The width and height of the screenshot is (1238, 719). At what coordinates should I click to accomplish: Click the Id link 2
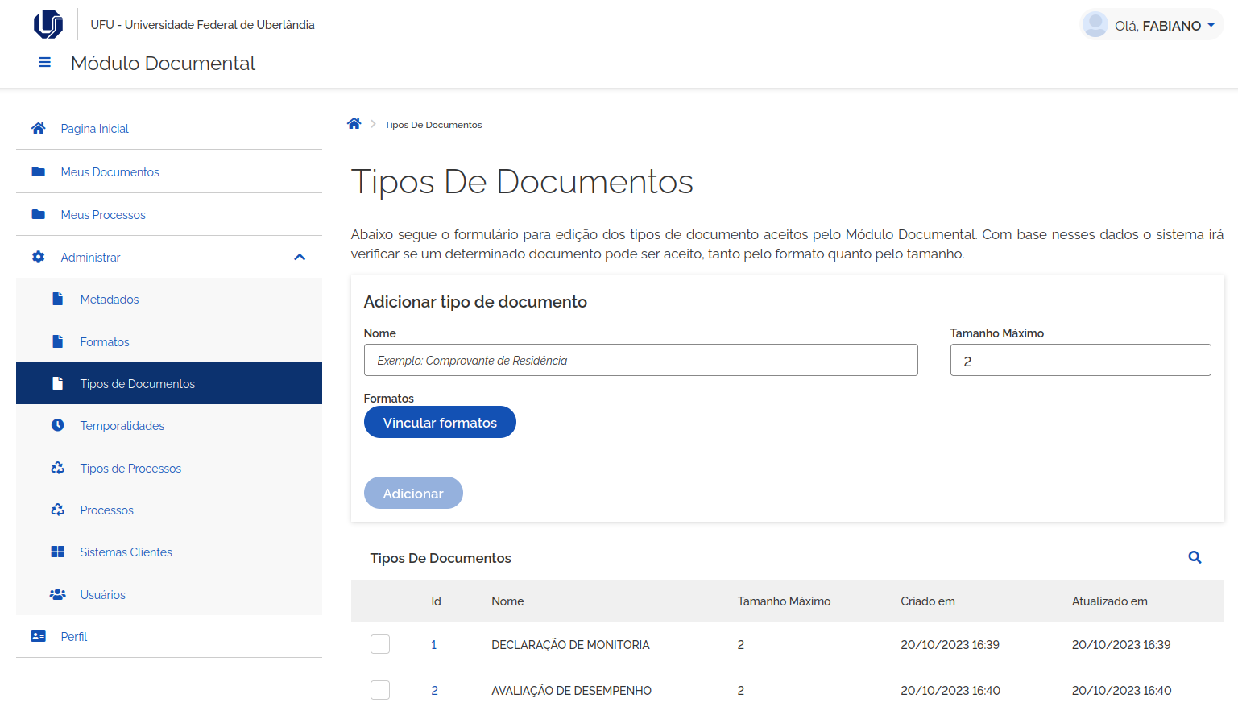pos(435,691)
